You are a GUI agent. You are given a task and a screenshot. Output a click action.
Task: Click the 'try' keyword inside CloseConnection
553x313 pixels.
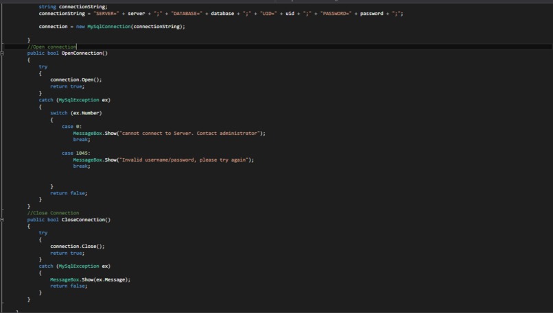(x=43, y=233)
